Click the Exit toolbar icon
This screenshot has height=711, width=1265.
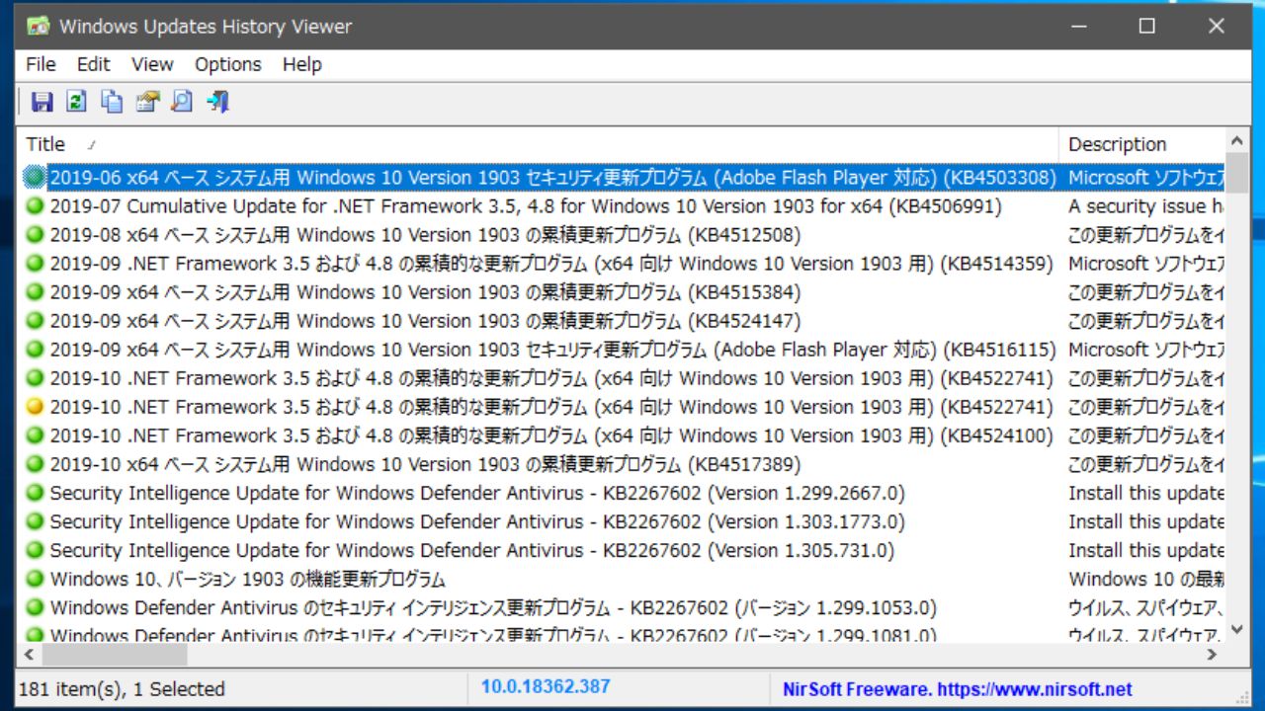217,102
